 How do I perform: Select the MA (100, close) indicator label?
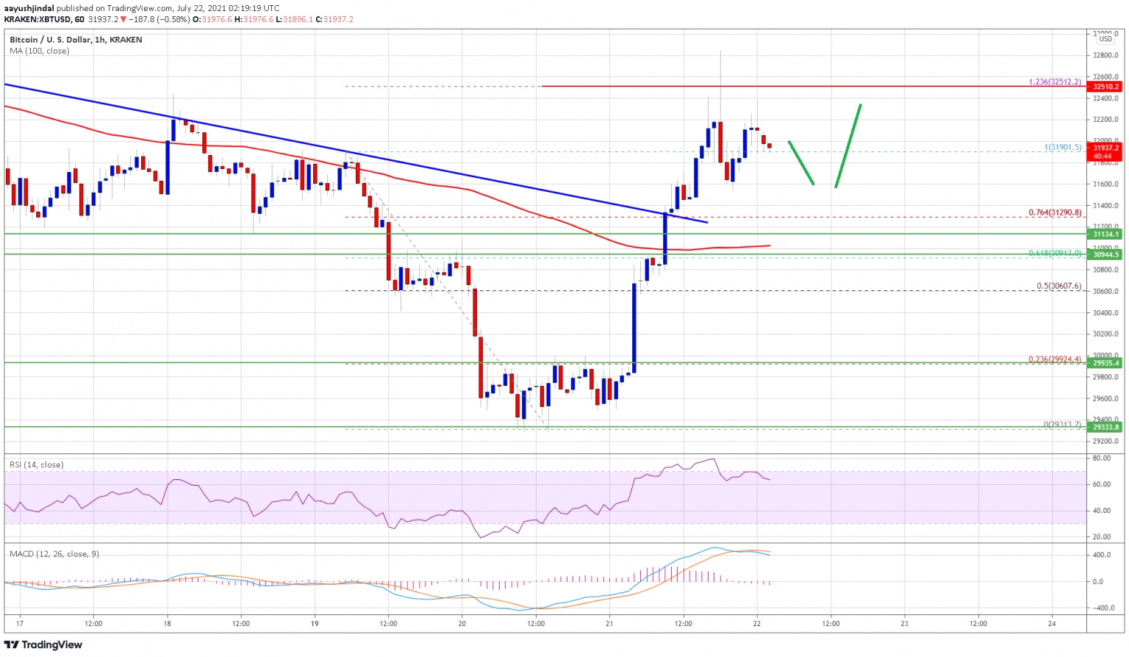click(40, 51)
